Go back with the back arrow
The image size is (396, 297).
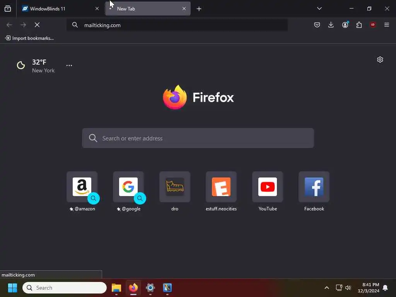tap(9, 25)
